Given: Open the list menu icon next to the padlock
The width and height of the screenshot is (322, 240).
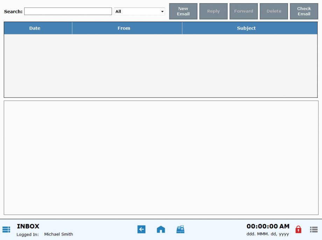Looking at the screenshot, I should [x=314, y=230].
